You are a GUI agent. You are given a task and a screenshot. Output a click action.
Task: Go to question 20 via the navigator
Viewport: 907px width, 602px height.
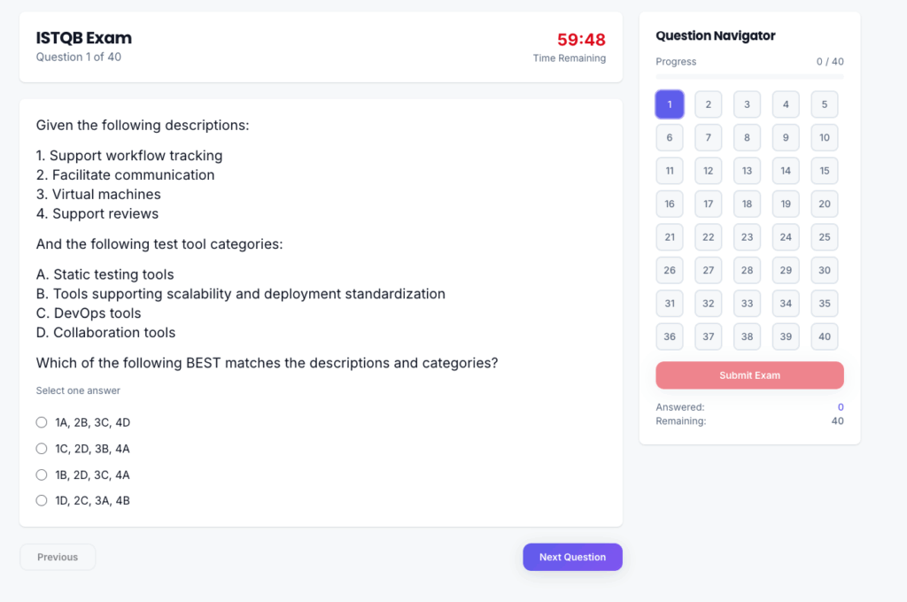[x=824, y=204]
